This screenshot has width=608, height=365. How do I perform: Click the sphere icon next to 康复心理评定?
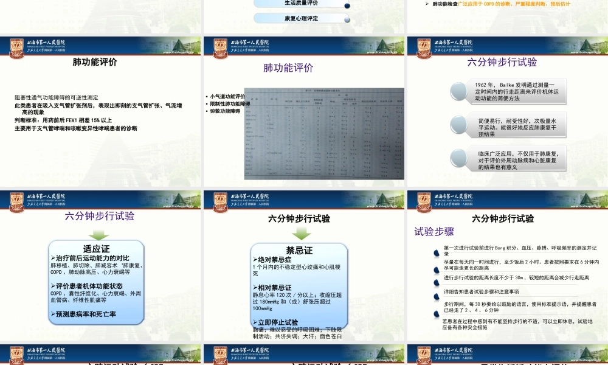click(x=347, y=19)
